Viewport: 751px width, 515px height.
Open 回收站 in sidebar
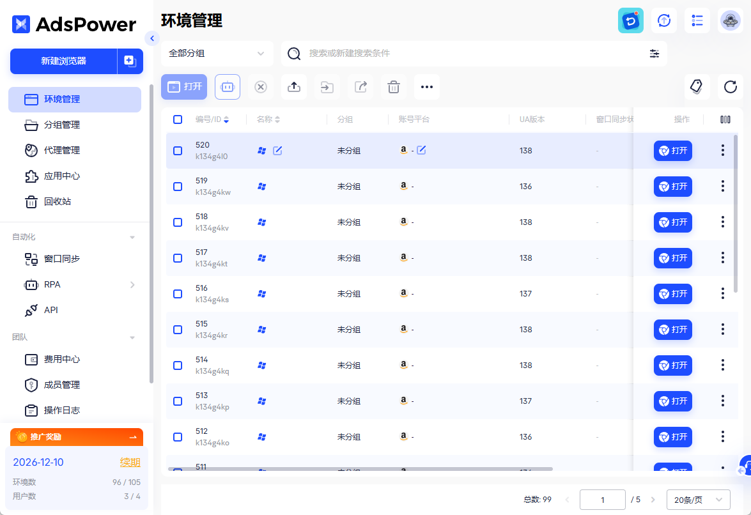75,201
